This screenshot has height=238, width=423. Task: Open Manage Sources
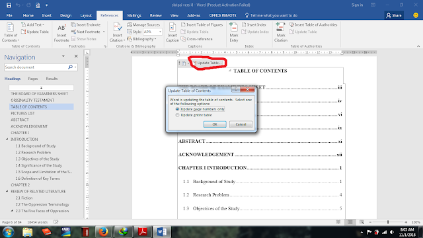click(143, 24)
